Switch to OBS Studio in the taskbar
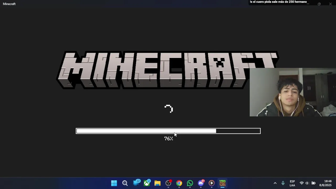This screenshot has height=189, width=336. point(169,183)
